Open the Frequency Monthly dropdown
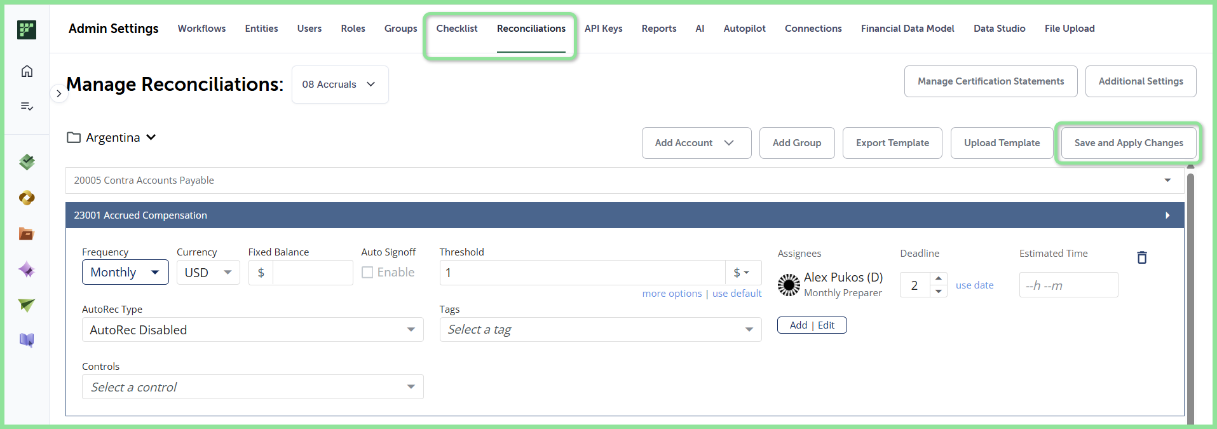Image resolution: width=1217 pixels, height=429 pixels. 125,272
